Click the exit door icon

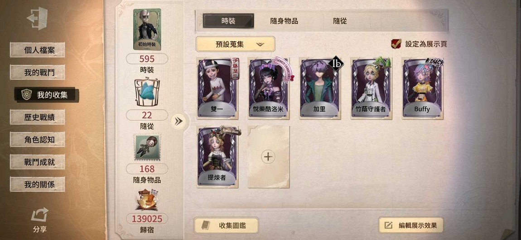[x=37, y=18]
